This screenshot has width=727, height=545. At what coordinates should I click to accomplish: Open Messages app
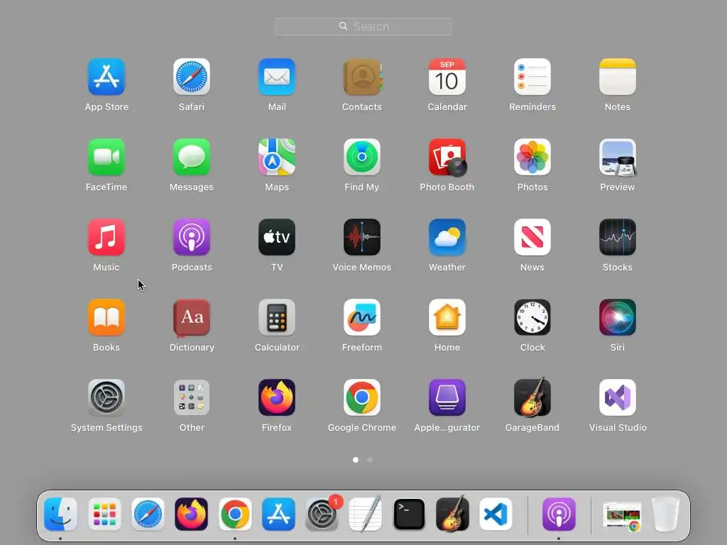point(192,157)
